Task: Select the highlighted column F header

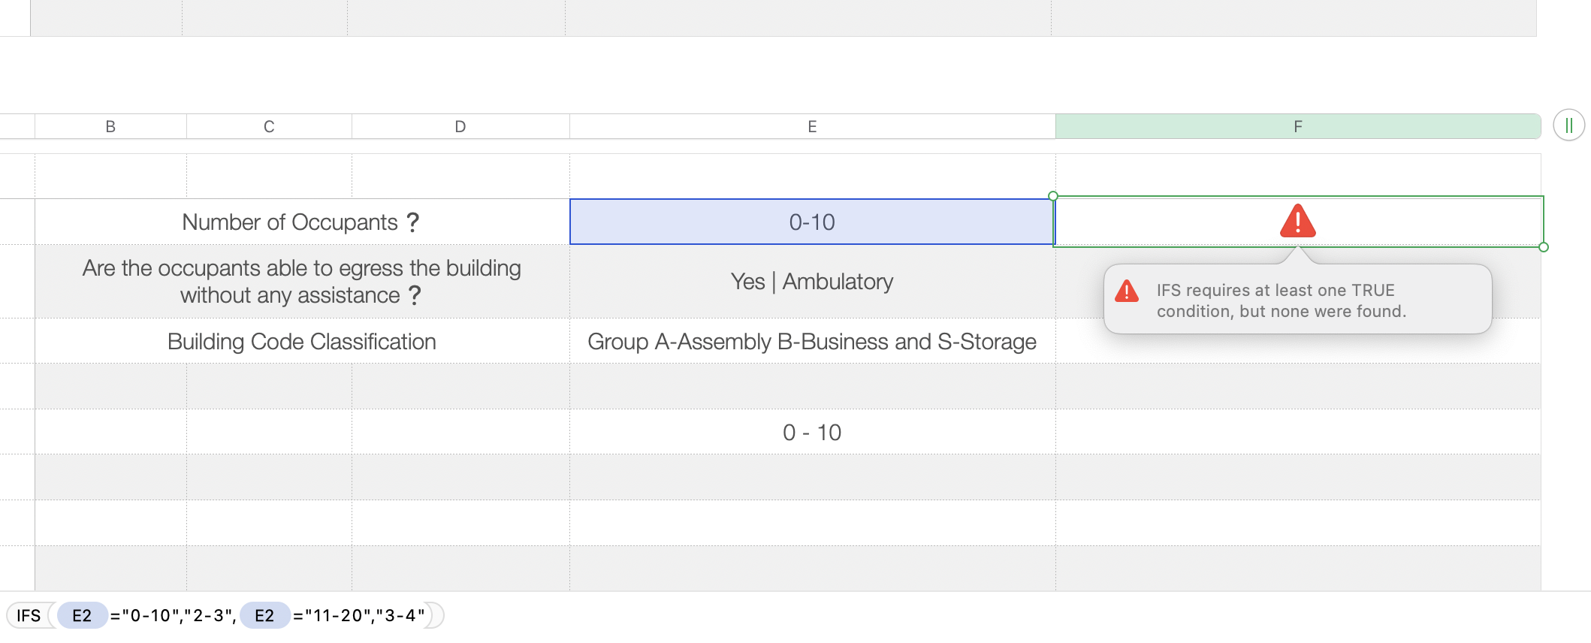Action: tap(1297, 127)
